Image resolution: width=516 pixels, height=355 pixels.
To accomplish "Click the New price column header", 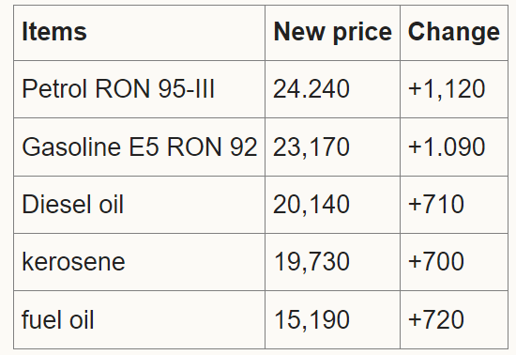I will click(x=332, y=33).
